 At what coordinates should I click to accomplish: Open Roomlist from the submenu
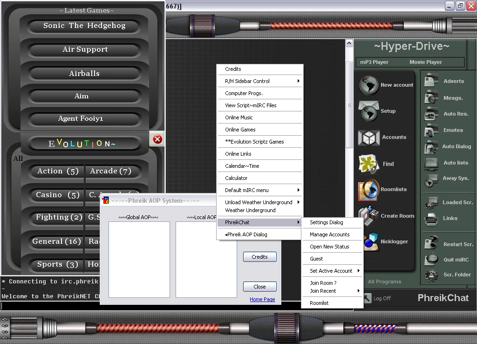pyautogui.click(x=332, y=303)
